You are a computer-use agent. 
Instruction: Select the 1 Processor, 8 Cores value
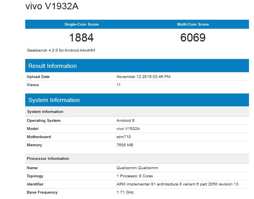pos(135,176)
